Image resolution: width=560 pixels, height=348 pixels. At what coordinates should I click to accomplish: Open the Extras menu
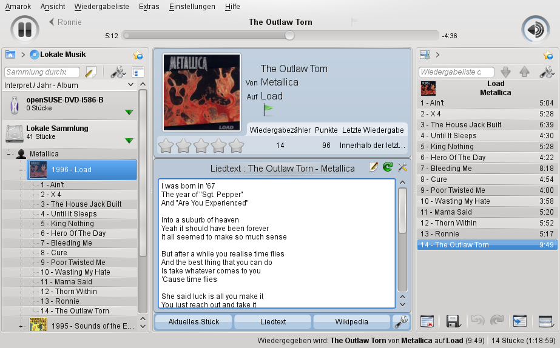[x=149, y=7]
